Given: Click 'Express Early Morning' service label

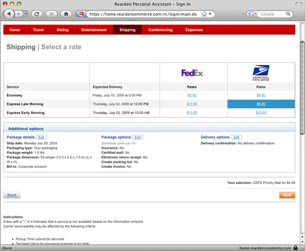Looking at the screenshot, I should (x=25, y=113).
